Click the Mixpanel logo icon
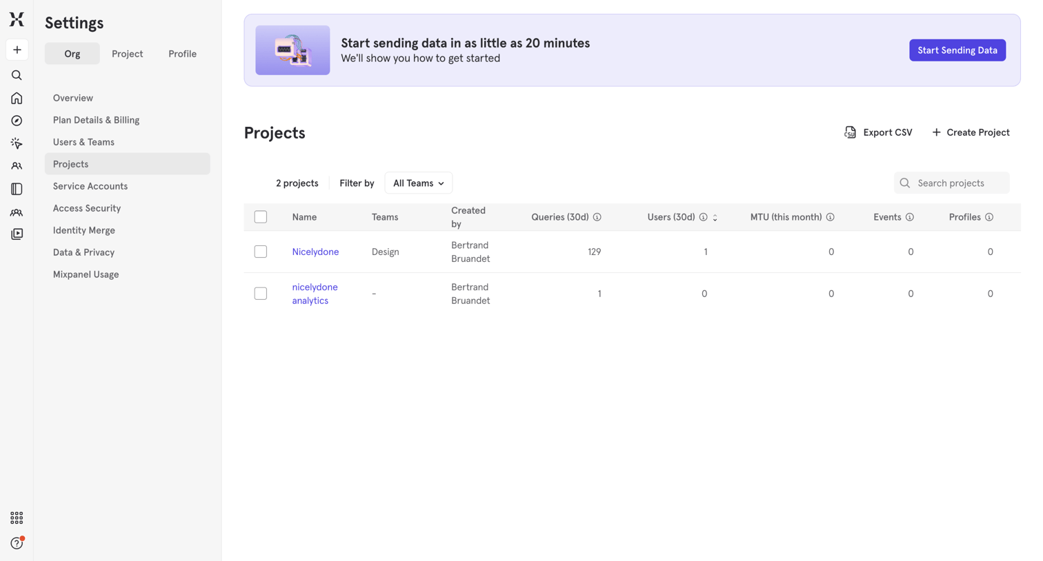This screenshot has height=561, width=1043. click(x=17, y=19)
